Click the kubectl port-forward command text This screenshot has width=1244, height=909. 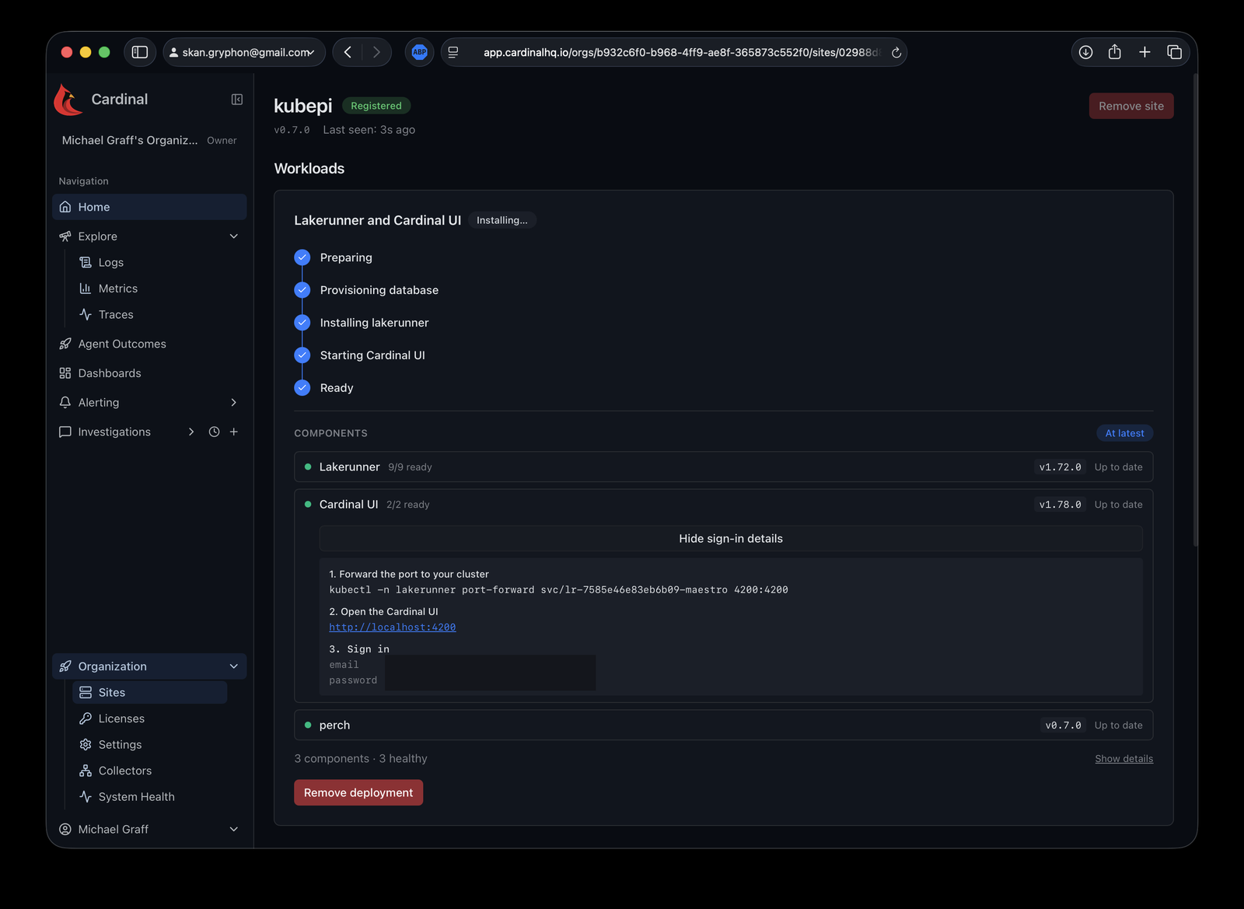[x=558, y=589]
